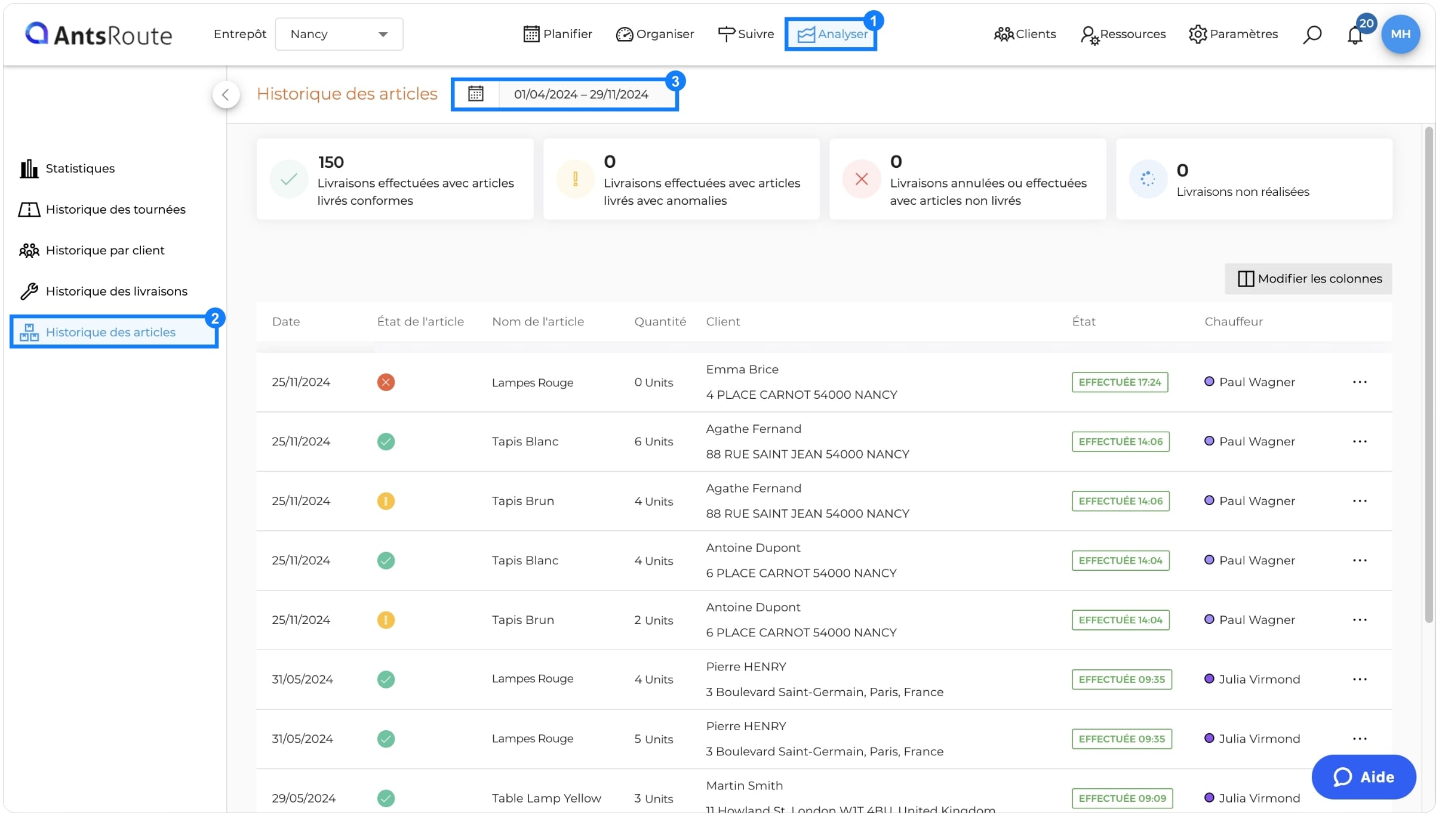Image resolution: width=1439 pixels, height=815 pixels.
Task: Click EFFECTUÉE 17:24 status badge
Action: point(1120,382)
